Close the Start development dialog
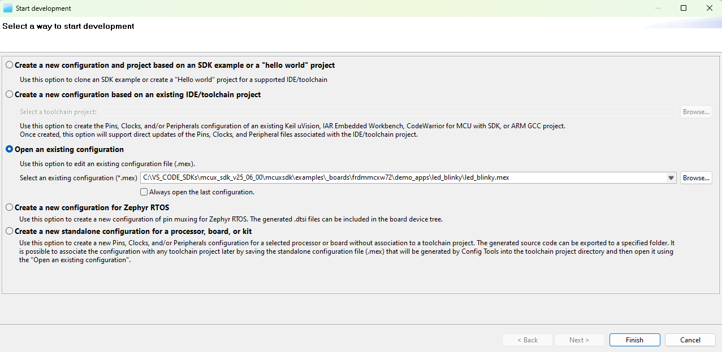Viewport: 722px width, 352px height. pos(710,8)
